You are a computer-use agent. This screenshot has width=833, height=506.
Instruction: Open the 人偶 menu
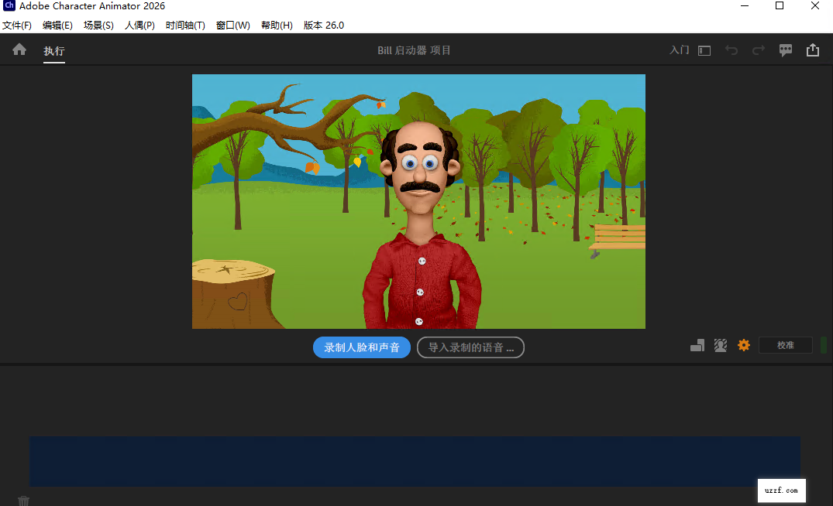point(139,25)
